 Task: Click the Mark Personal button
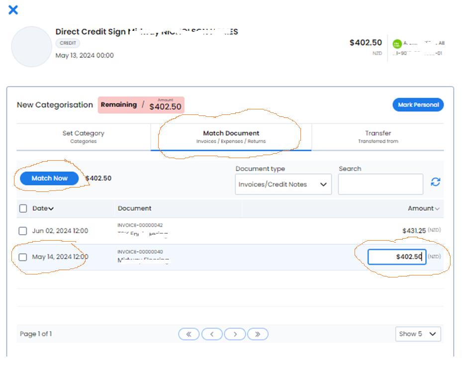pyautogui.click(x=418, y=104)
